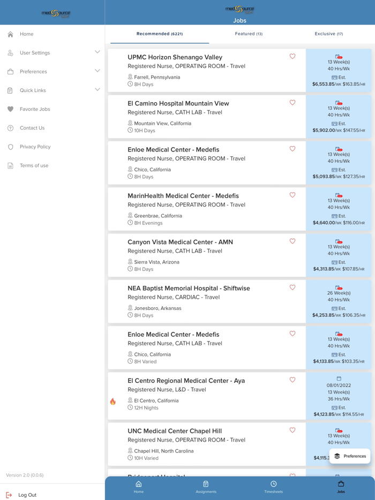
Task: Open Favorite Jobs from the sidebar
Action: [x=35, y=109]
